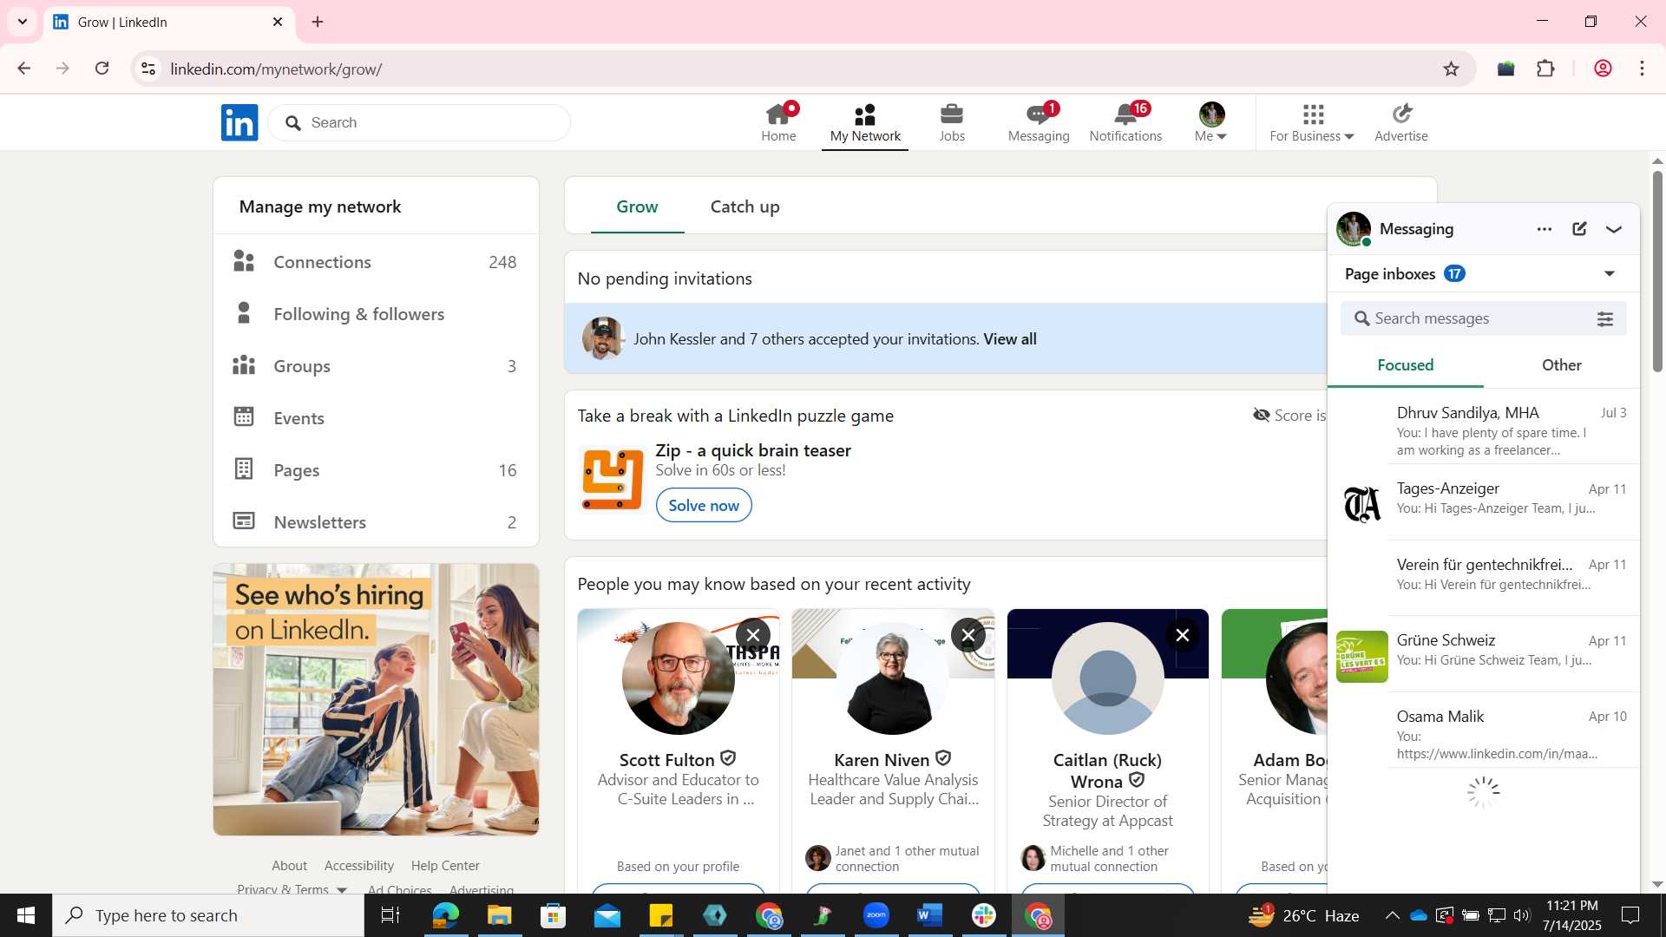
Task: Dismiss Caitlan Wrona suggestion card
Action: tap(1182, 635)
